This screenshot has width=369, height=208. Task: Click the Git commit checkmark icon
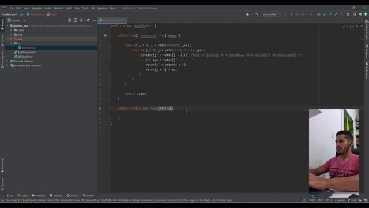coord(330,14)
